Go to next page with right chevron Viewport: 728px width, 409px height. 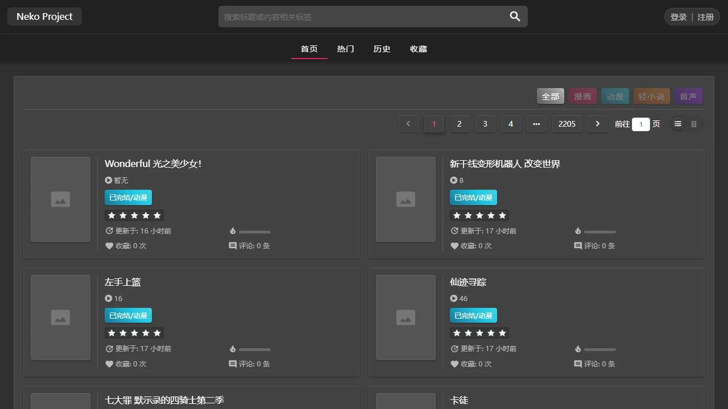[597, 124]
